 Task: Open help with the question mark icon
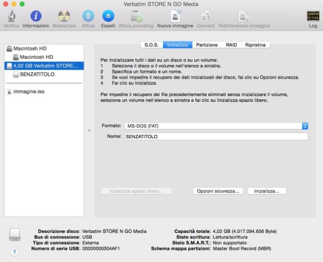[15, 252]
